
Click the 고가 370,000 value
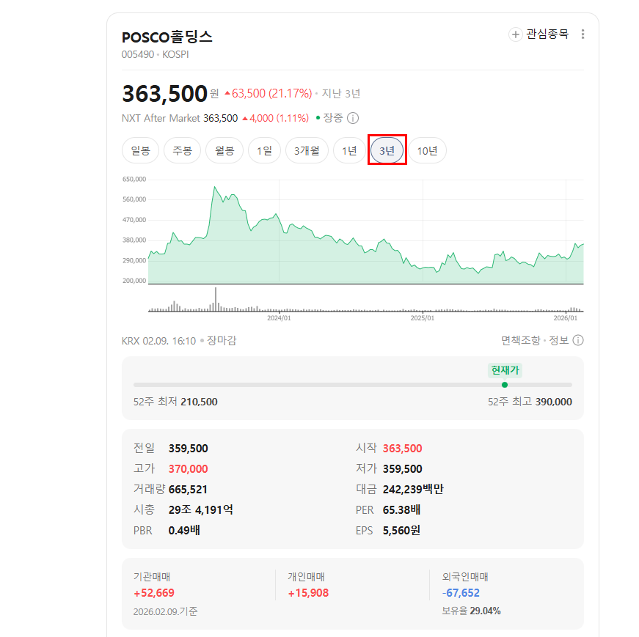pos(188,469)
